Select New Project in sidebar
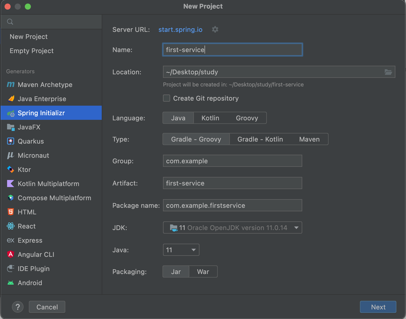 pyautogui.click(x=51, y=37)
